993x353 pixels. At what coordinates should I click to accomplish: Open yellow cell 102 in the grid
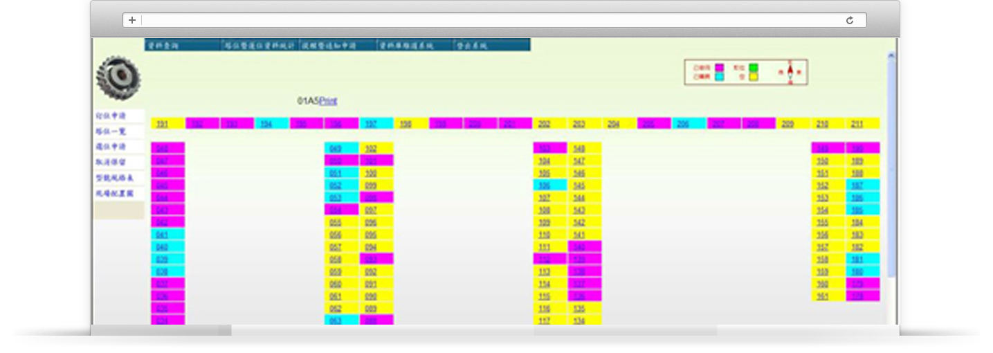pyautogui.click(x=371, y=149)
